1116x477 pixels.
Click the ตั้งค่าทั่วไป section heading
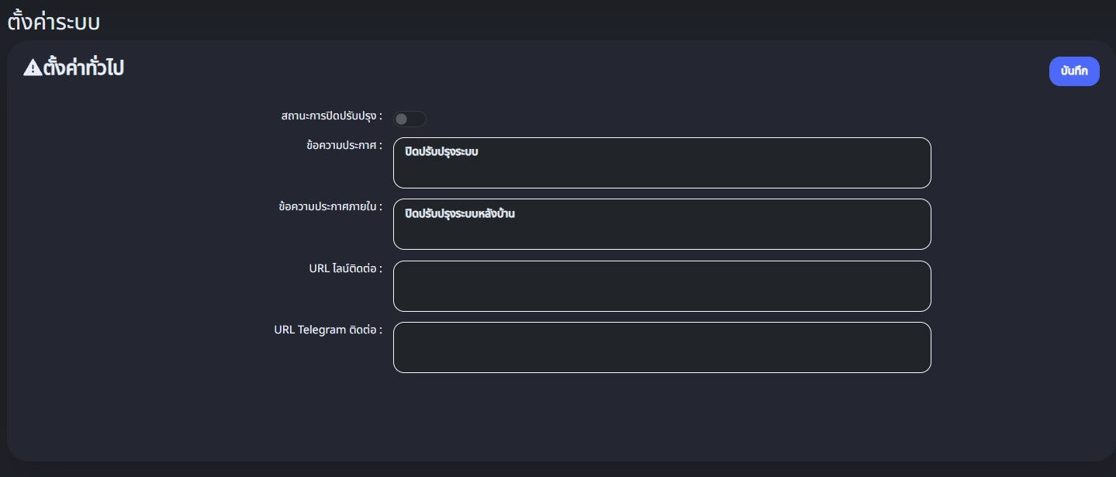[x=84, y=68]
